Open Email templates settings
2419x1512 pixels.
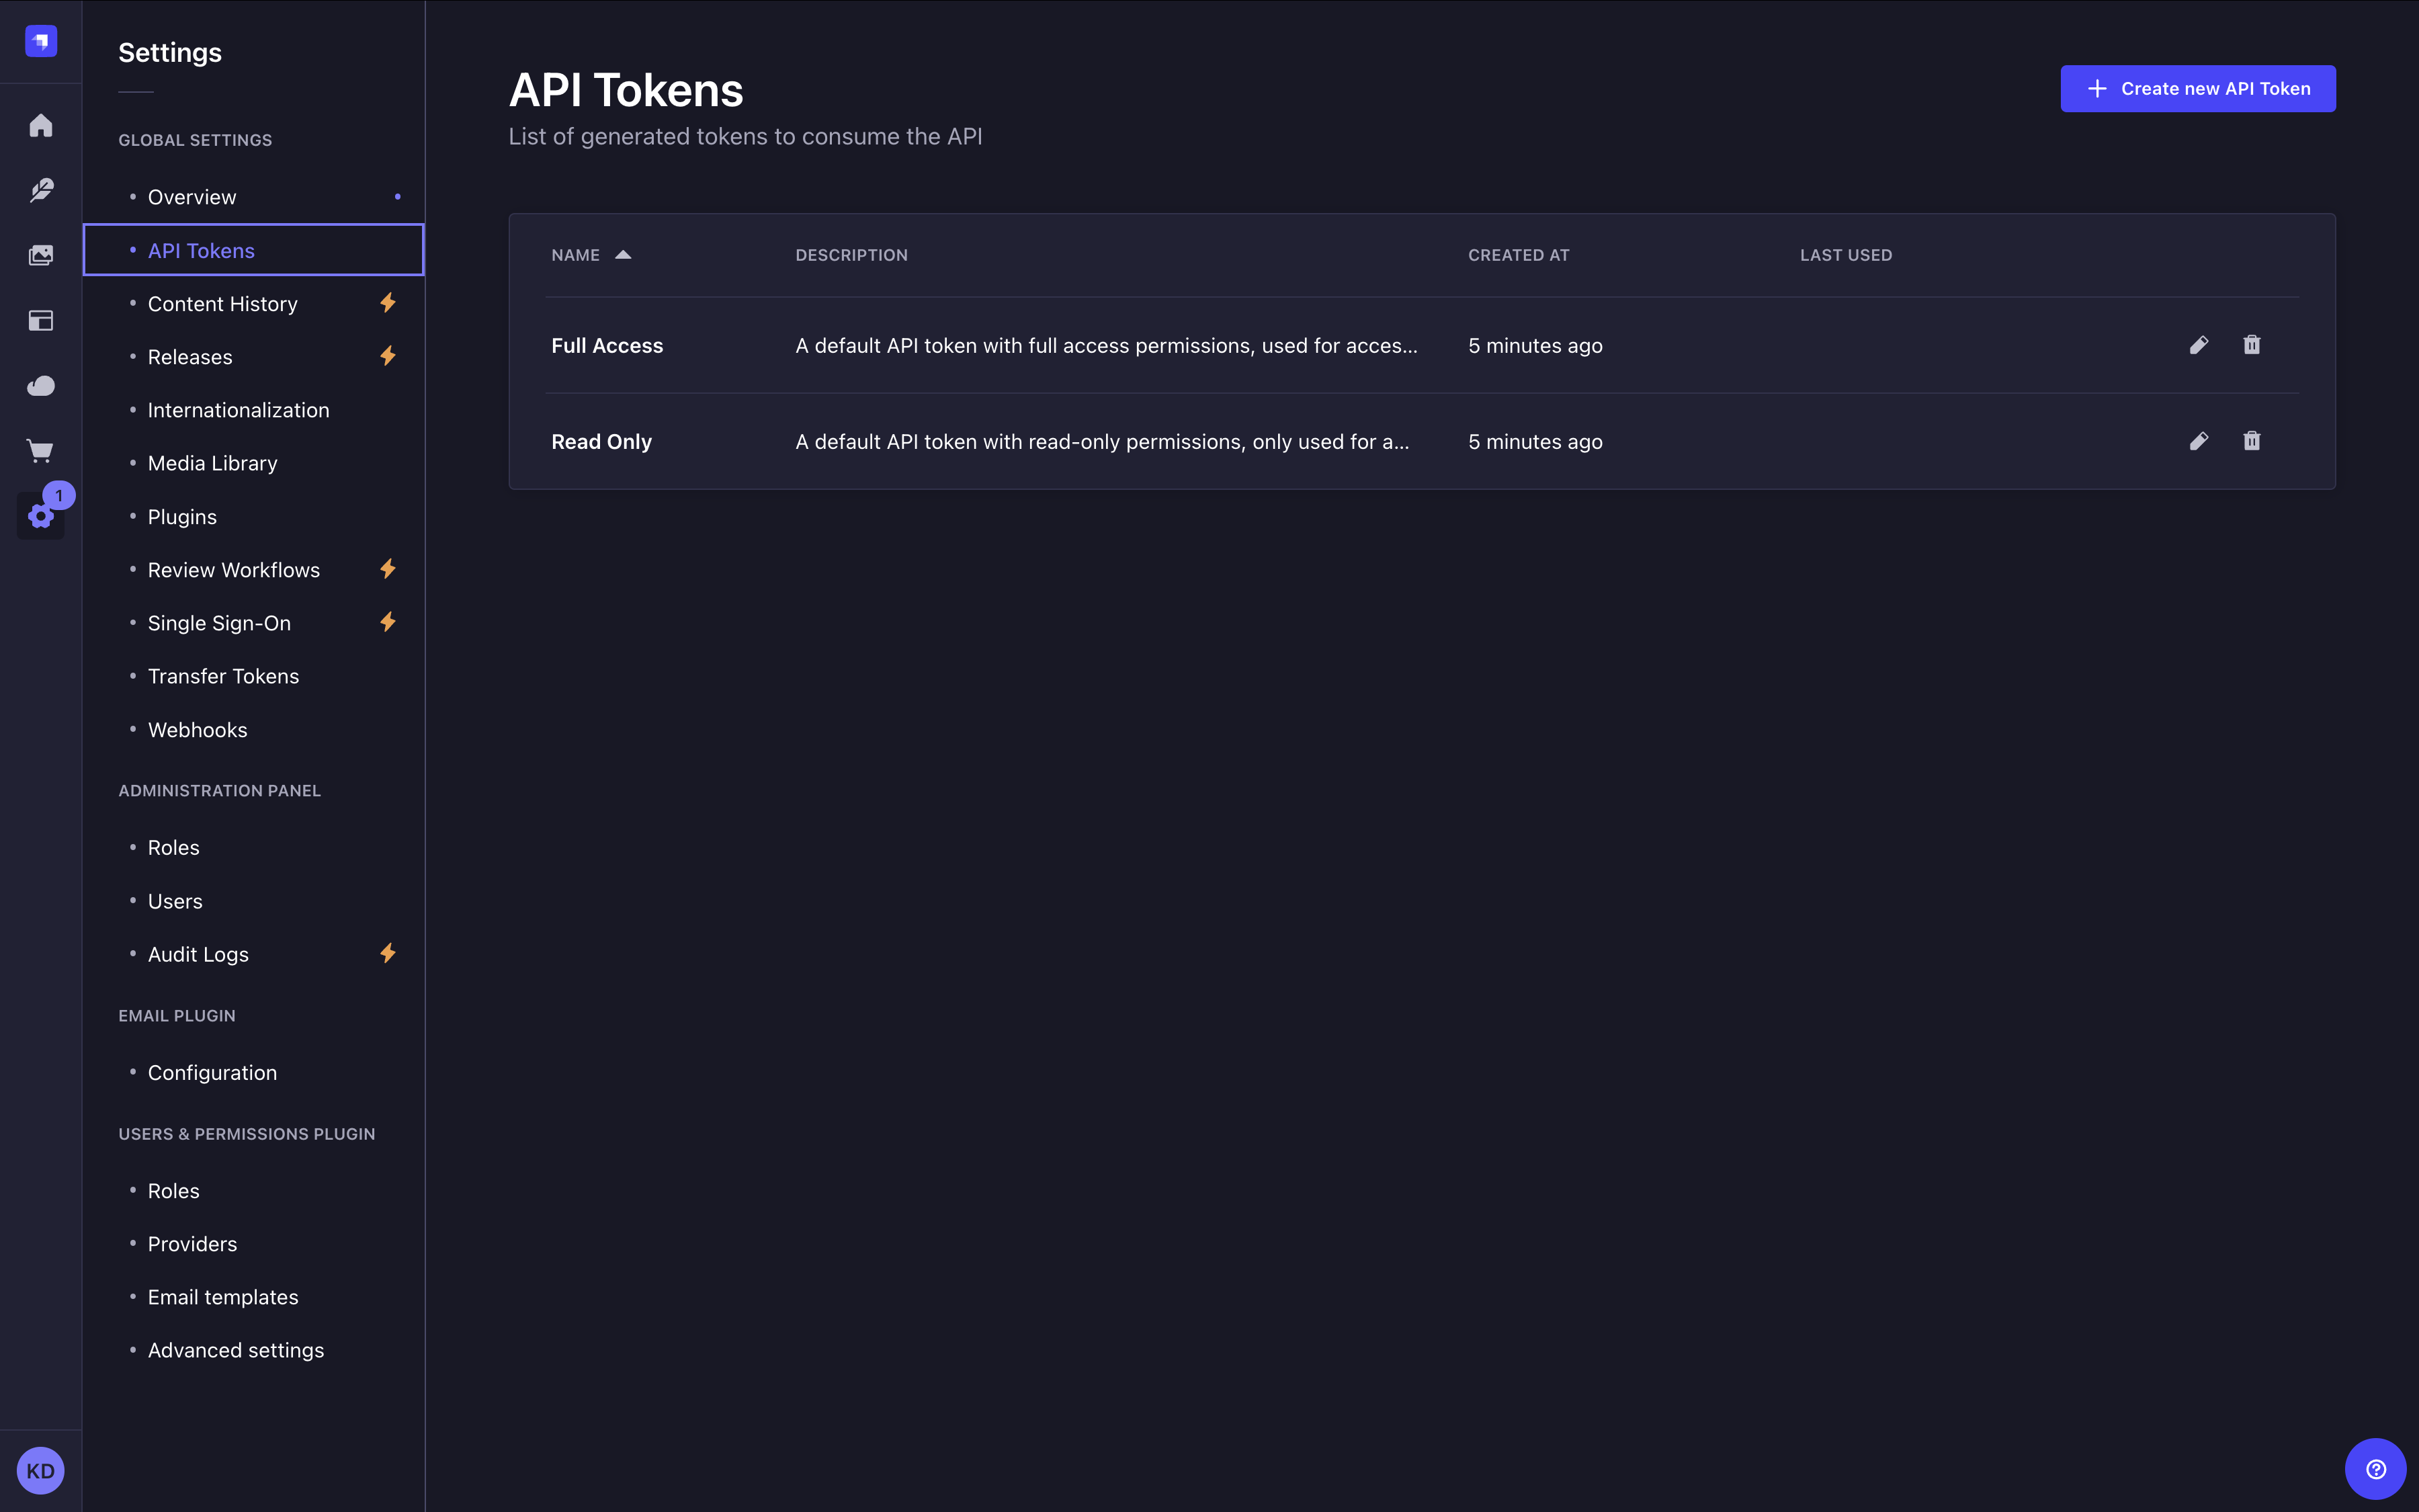pyautogui.click(x=223, y=1296)
